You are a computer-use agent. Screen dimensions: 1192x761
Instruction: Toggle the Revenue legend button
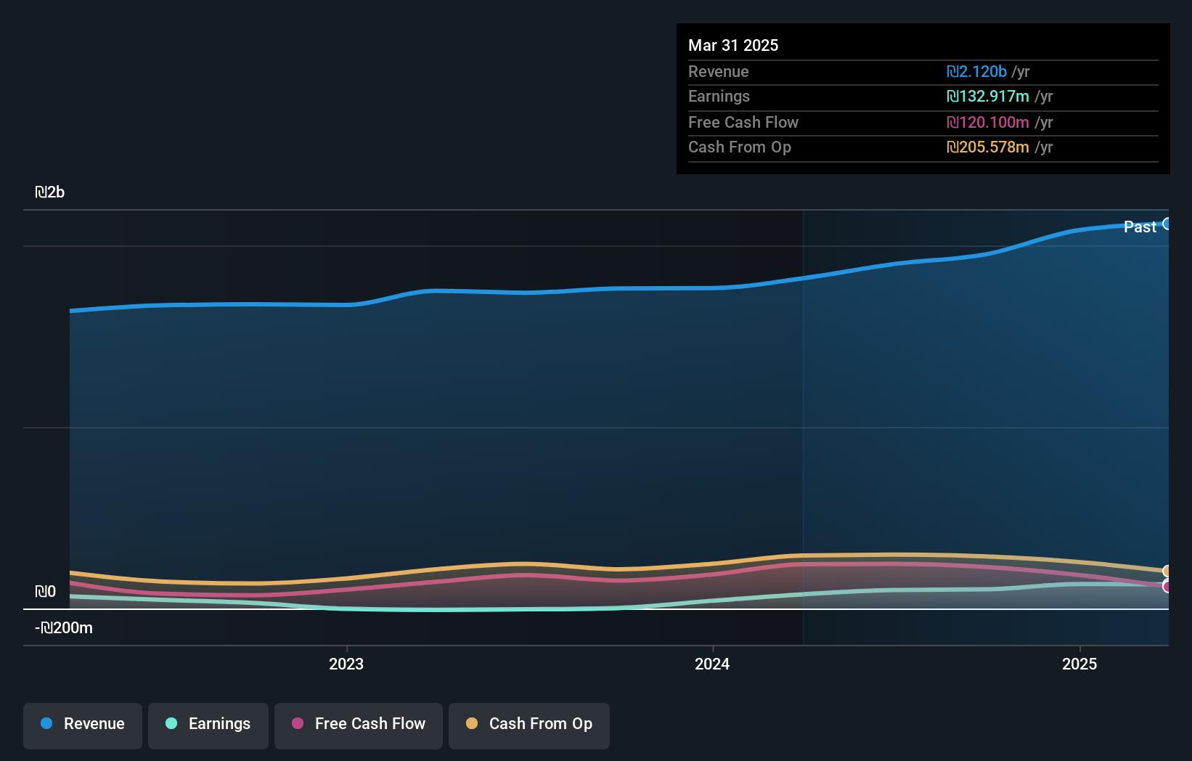[x=83, y=725]
